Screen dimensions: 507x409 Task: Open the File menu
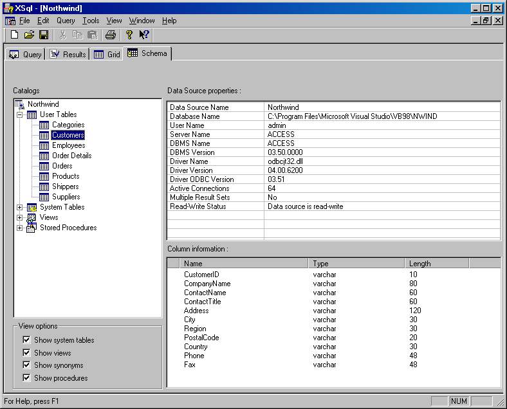pyautogui.click(x=24, y=21)
